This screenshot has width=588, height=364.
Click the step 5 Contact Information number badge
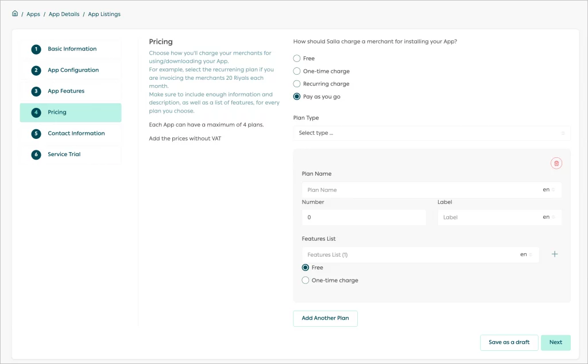pos(36,133)
